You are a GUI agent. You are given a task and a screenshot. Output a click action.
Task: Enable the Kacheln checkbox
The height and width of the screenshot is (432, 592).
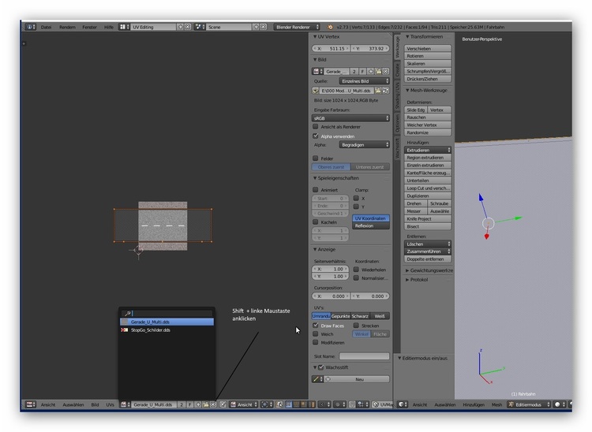(x=316, y=222)
